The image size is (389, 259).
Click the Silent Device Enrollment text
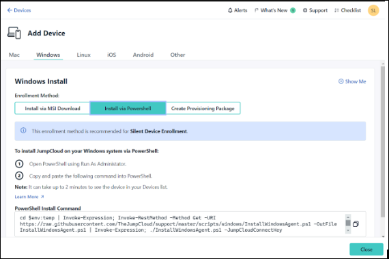(x=159, y=131)
